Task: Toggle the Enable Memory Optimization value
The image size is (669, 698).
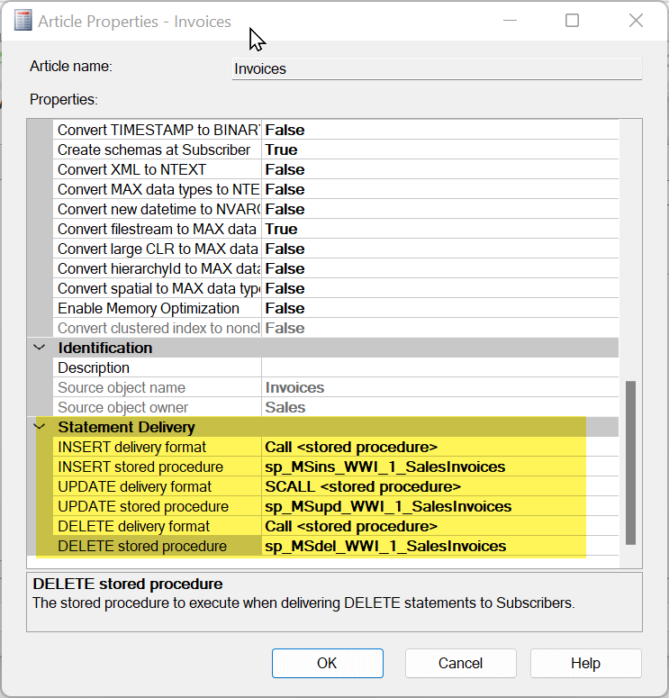Action: pyautogui.click(x=439, y=308)
